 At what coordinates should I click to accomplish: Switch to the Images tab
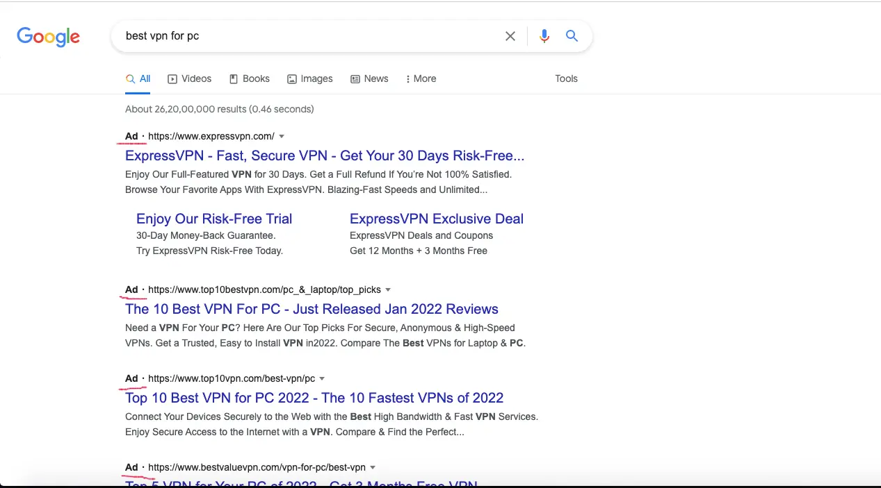click(310, 78)
